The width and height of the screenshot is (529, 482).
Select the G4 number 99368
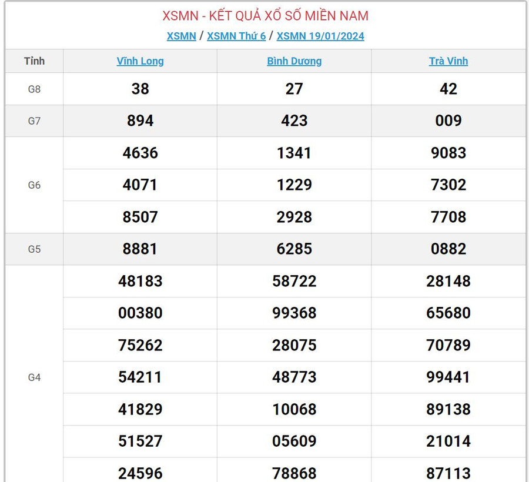tap(294, 313)
